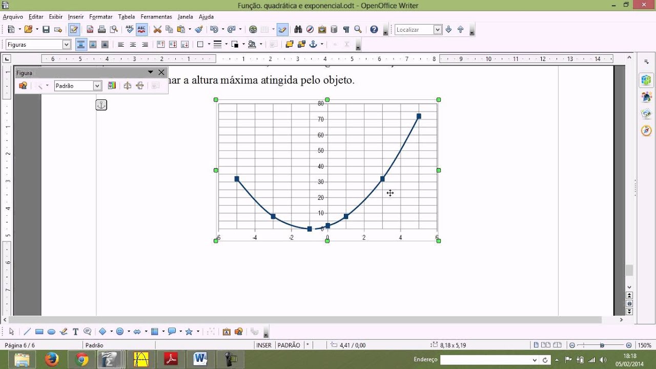The width and height of the screenshot is (656, 369).
Task: Expand Localizar search dropdown
Action: [x=438, y=30]
